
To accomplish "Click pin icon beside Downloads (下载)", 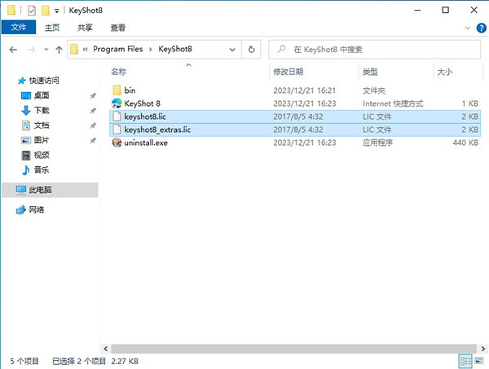I will [93, 111].
